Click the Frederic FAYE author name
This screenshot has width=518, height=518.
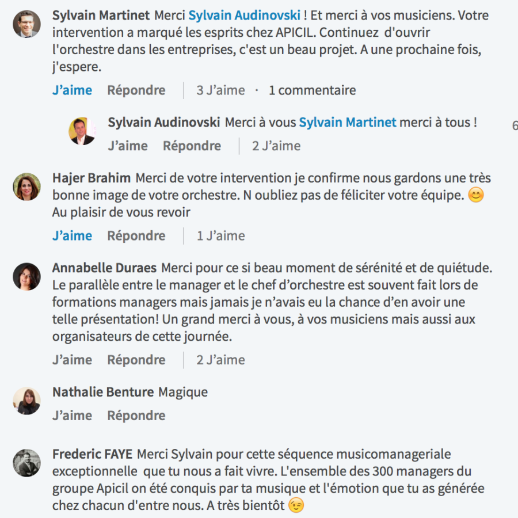click(x=92, y=454)
